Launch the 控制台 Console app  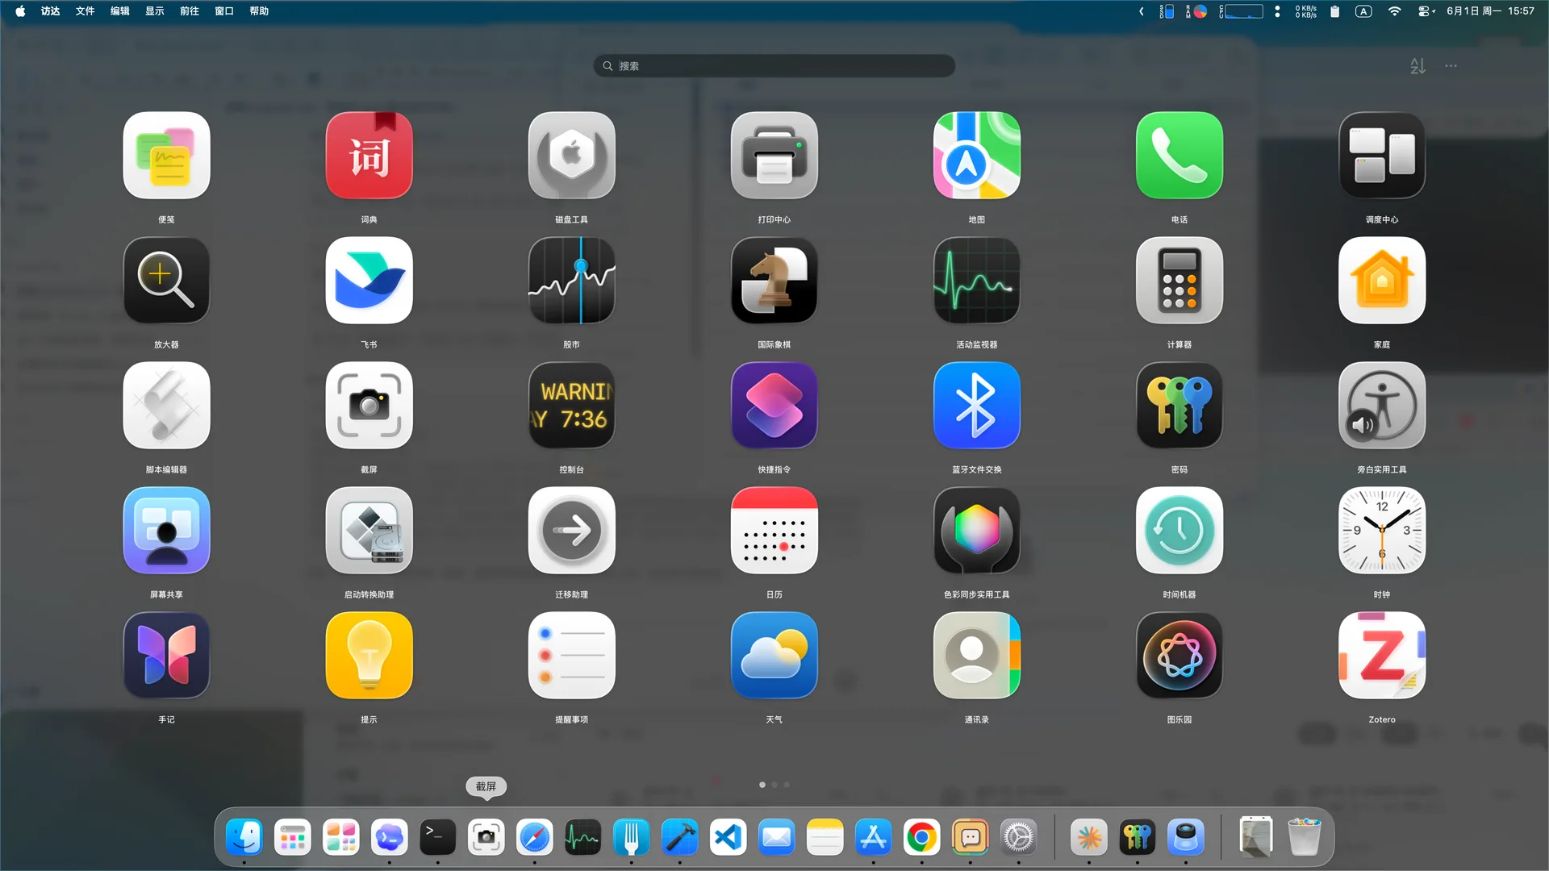tap(571, 406)
